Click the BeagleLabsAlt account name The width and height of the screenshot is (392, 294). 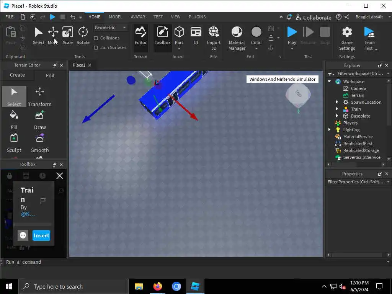point(369,17)
